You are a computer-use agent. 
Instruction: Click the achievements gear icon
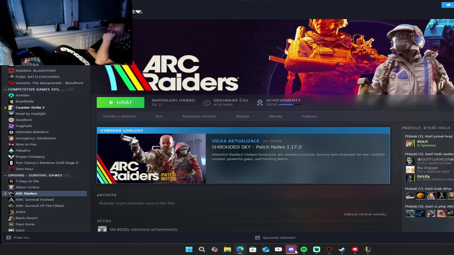(260, 102)
